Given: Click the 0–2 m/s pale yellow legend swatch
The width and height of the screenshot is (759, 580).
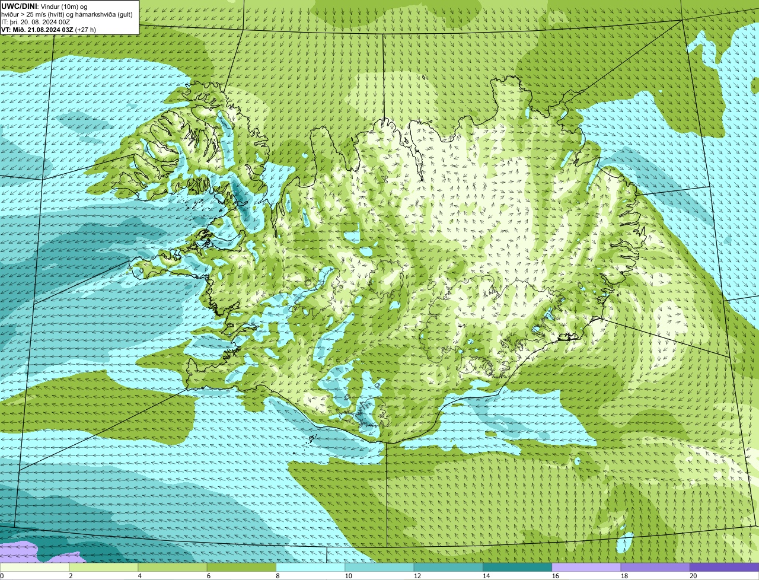Looking at the screenshot, I should tap(34, 567).
